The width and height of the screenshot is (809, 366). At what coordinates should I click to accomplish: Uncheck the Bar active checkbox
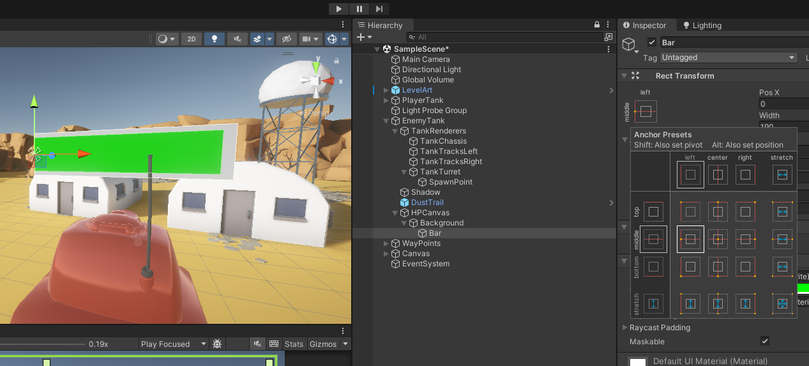651,43
